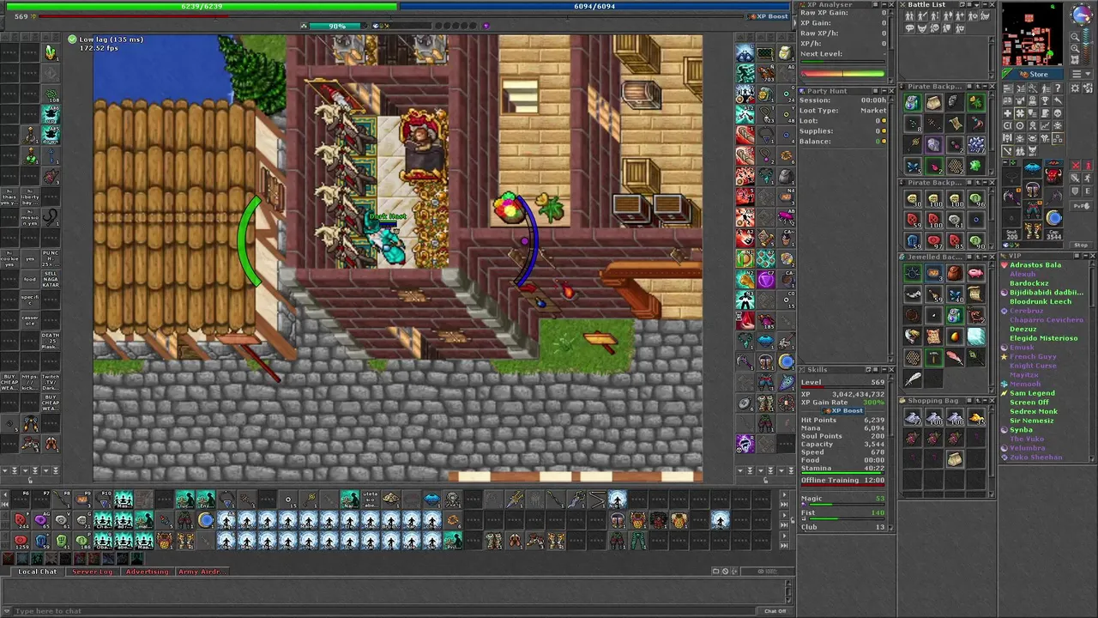
Task: Collapse the Party Hunt panel
Action: pos(884,91)
